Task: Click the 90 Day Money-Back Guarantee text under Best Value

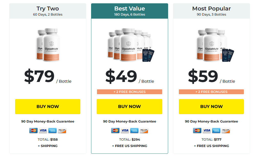Action: 129,121
